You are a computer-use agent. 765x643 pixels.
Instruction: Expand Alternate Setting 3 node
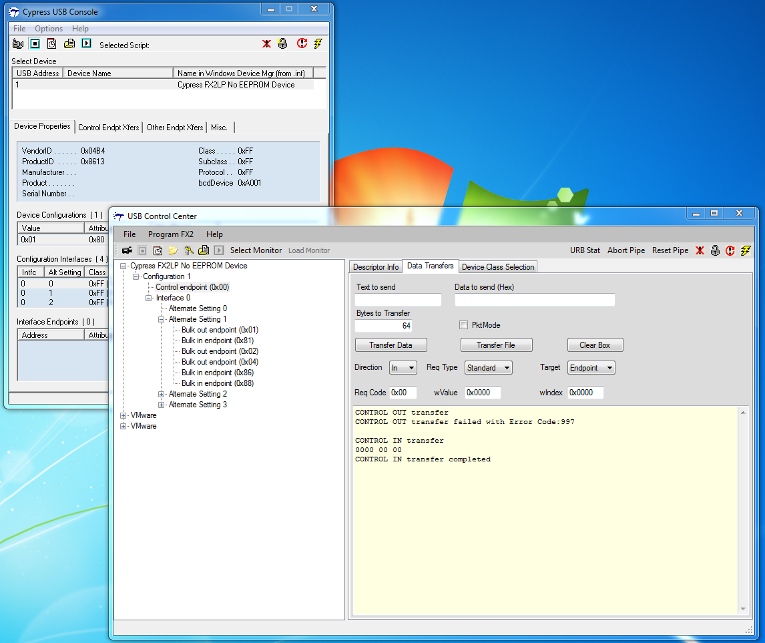(162, 405)
